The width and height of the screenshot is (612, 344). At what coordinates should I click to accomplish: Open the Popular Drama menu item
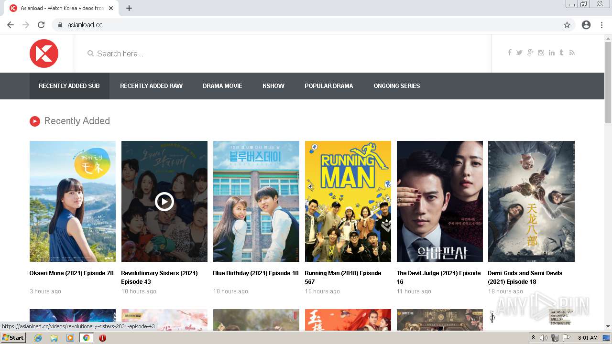[x=329, y=86]
